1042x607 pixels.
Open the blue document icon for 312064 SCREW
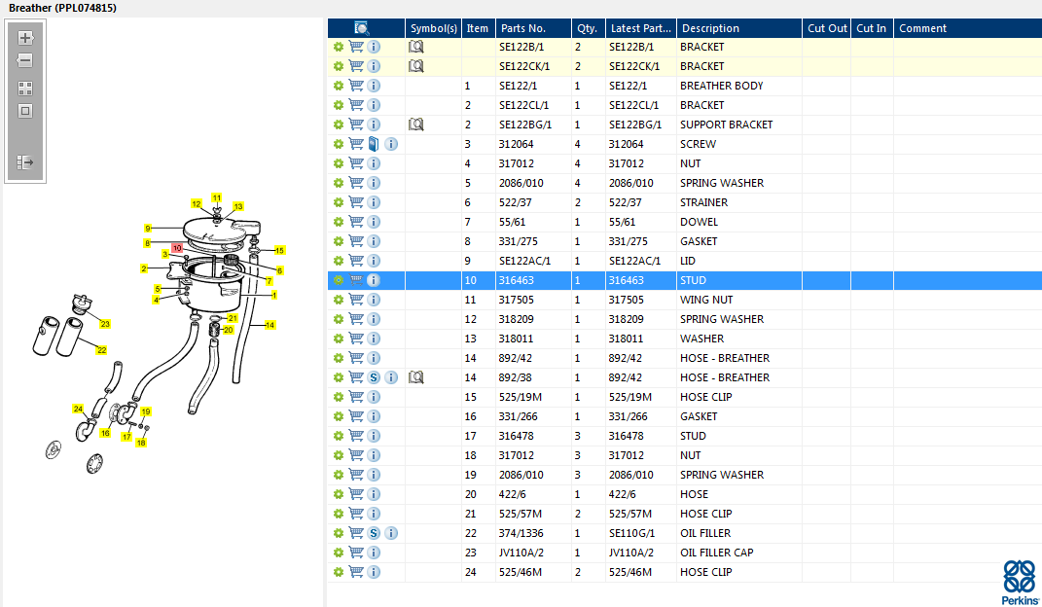[x=374, y=144]
